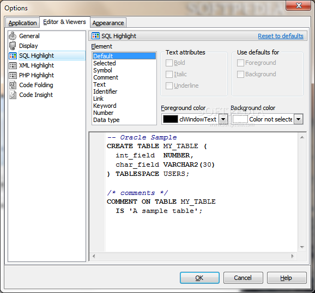The height and width of the screenshot is (293, 315).
Task: Toggle the Bold checkbox
Action: [x=169, y=63]
